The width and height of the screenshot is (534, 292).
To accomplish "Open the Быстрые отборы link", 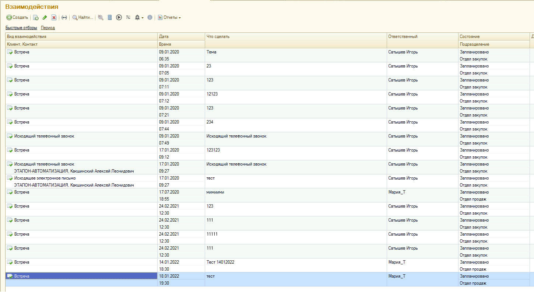I will pos(21,28).
